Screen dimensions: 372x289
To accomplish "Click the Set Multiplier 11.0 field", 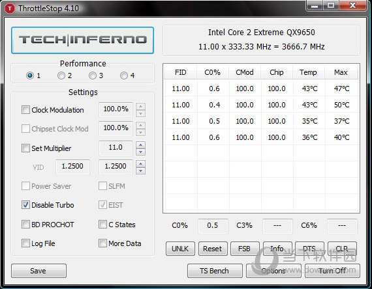I will click(x=116, y=148).
